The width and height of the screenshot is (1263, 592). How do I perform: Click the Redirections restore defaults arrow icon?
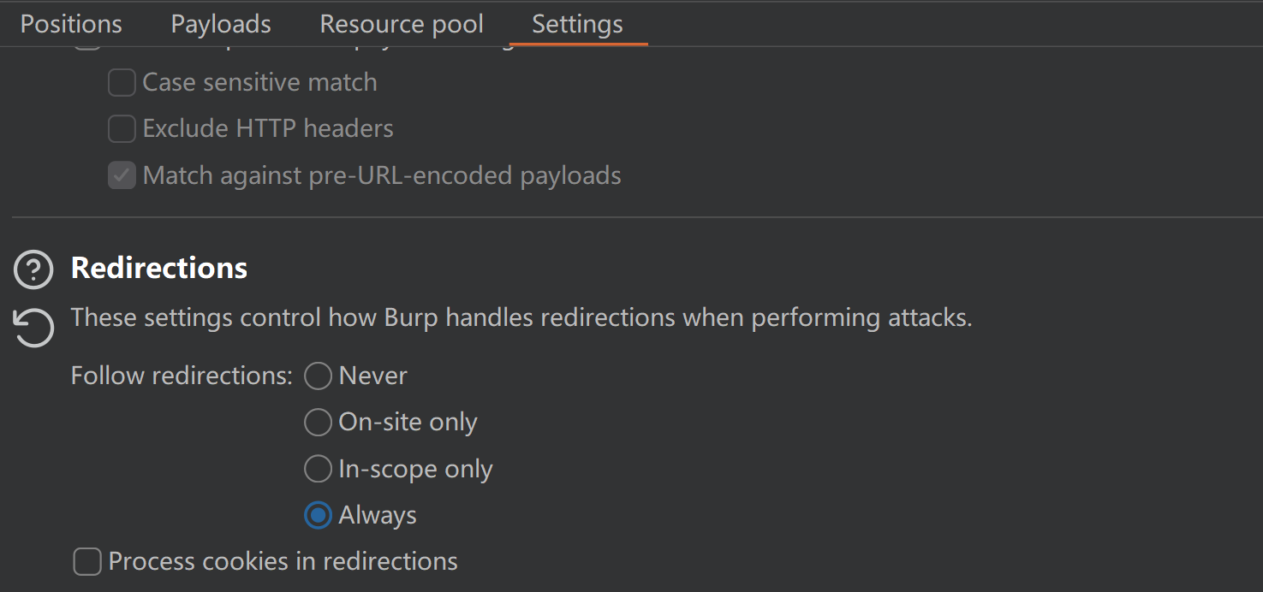pyautogui.click(x=33, y=329)
